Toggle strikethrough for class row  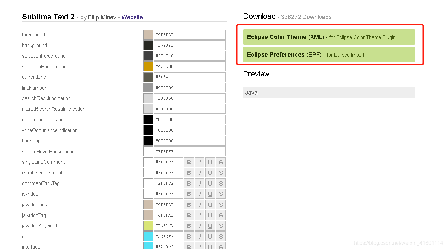221,237
